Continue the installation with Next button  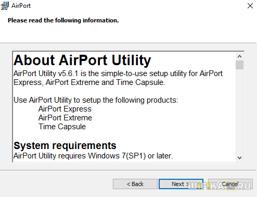coord(181,184)
